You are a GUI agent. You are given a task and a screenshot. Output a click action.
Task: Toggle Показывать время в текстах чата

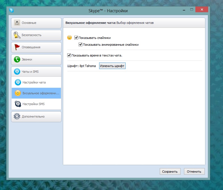point(69,55)
